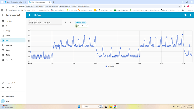Open the Arrow Shark Hobby bookmark
The height and width of the screenshot is (109, 194).
[85, 10]
